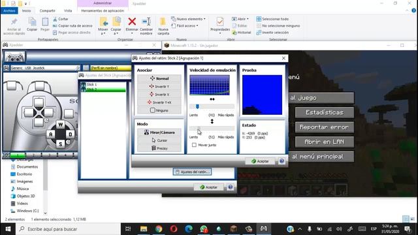
Task: Open the Herramientas de aplicación tab
Action: tap(103, 10)
